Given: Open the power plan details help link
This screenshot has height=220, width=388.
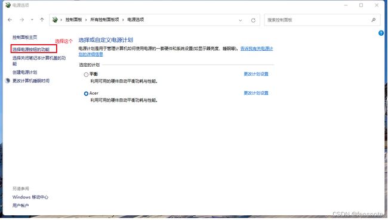Looking at the screenshot, I should click(x=257, y=49).
